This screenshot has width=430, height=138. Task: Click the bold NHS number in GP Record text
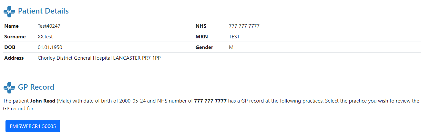point(210,101)
